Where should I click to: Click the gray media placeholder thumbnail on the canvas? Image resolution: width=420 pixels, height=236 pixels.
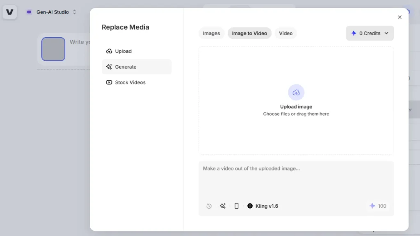tap(53, 49)
